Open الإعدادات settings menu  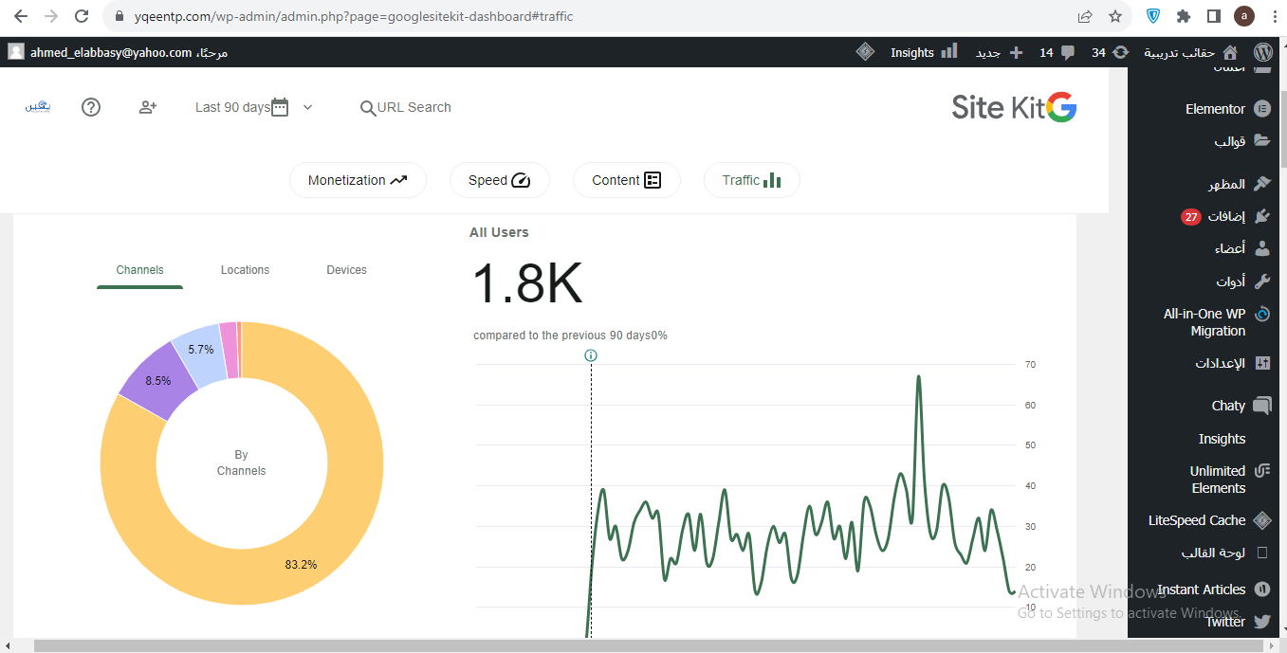click(1221, 363)
